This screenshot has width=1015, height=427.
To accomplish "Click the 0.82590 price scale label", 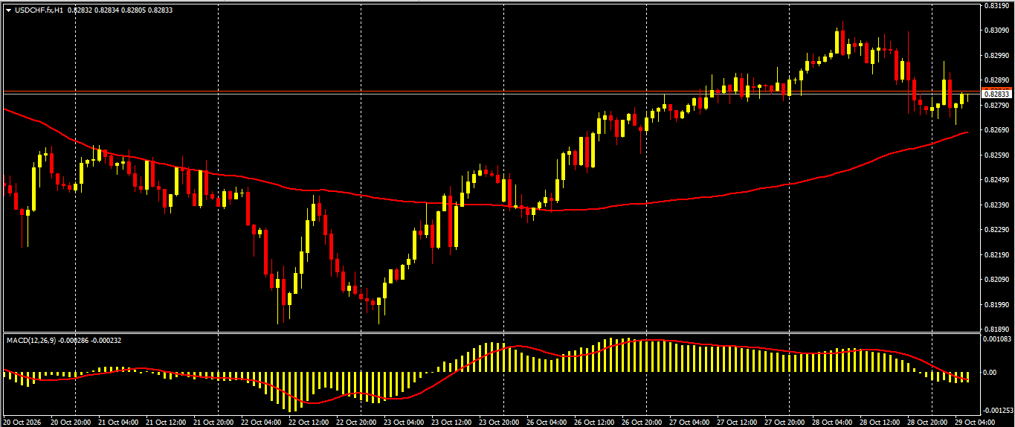I will 996,155.
